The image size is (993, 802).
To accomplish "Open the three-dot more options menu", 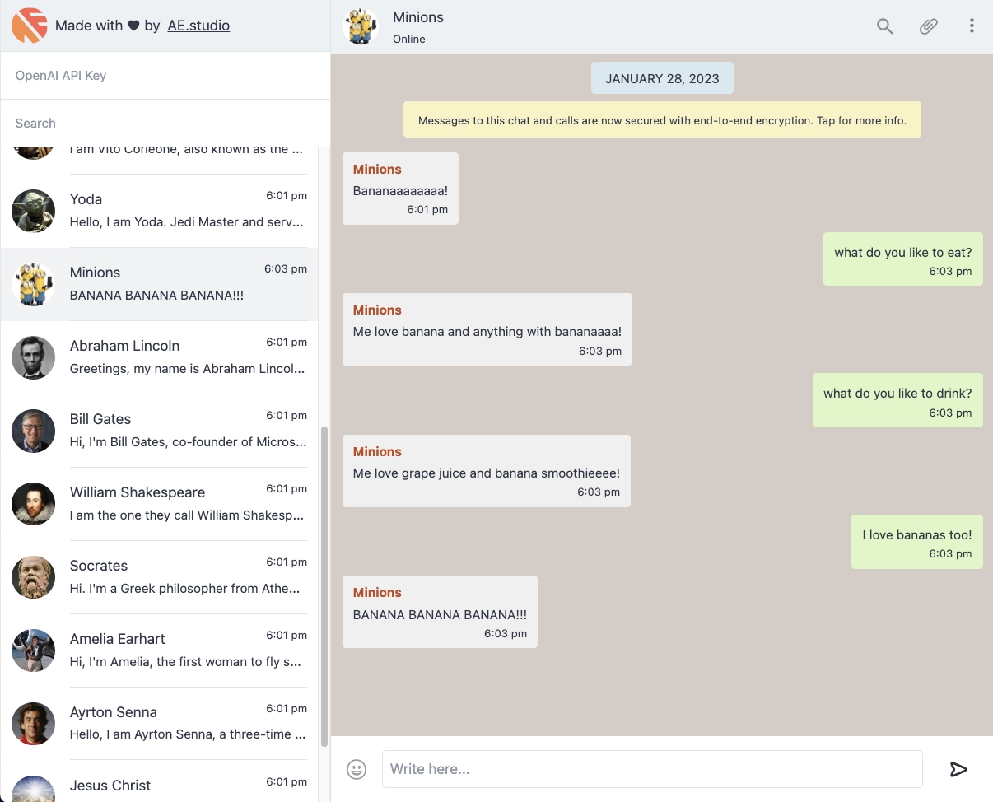I will [972, 26].
